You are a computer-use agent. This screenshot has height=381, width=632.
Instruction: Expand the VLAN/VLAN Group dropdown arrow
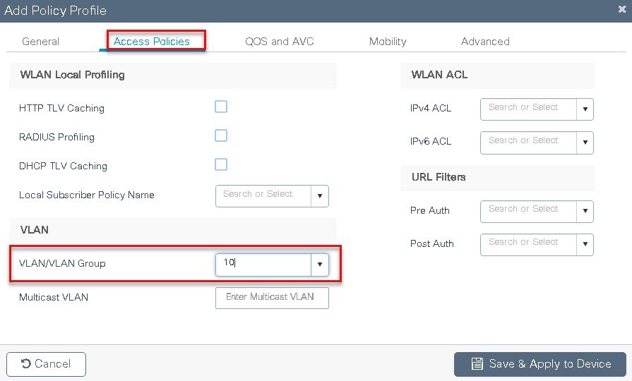point(320,265)
